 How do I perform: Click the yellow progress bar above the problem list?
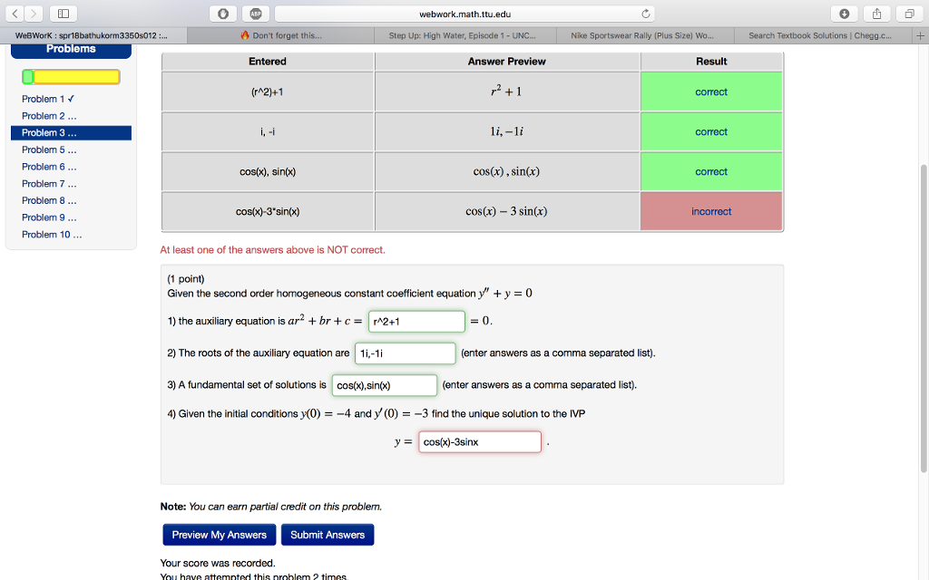pyautogui.click(x=71, y=77)
